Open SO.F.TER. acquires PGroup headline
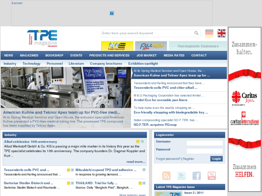 point(155,125)
